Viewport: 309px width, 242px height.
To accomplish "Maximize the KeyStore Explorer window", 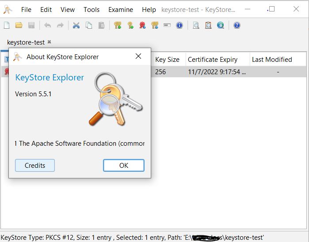I will point(271,9).
